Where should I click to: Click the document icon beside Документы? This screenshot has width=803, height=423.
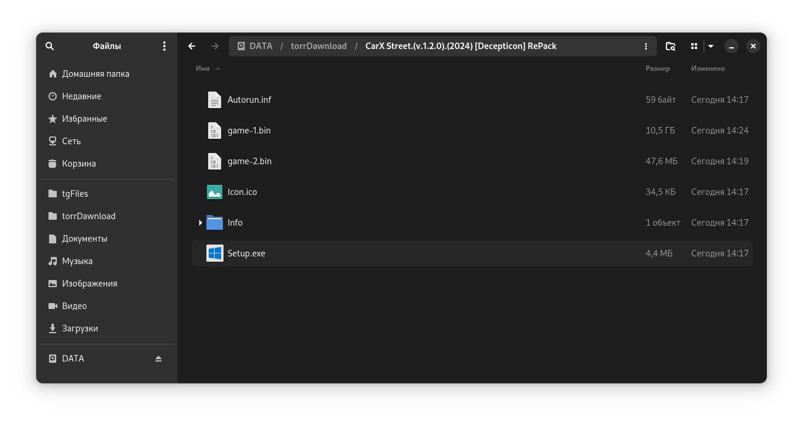[x=53, y=239]
